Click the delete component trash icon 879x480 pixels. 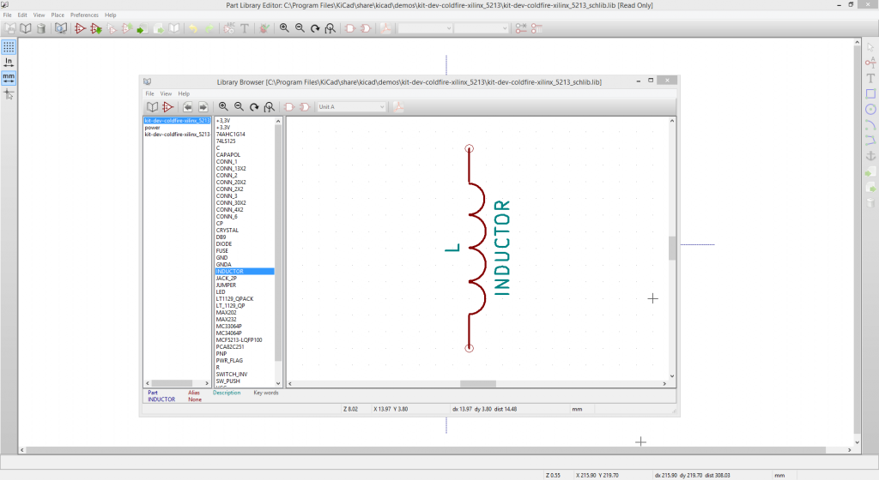(x=41, y=28)
